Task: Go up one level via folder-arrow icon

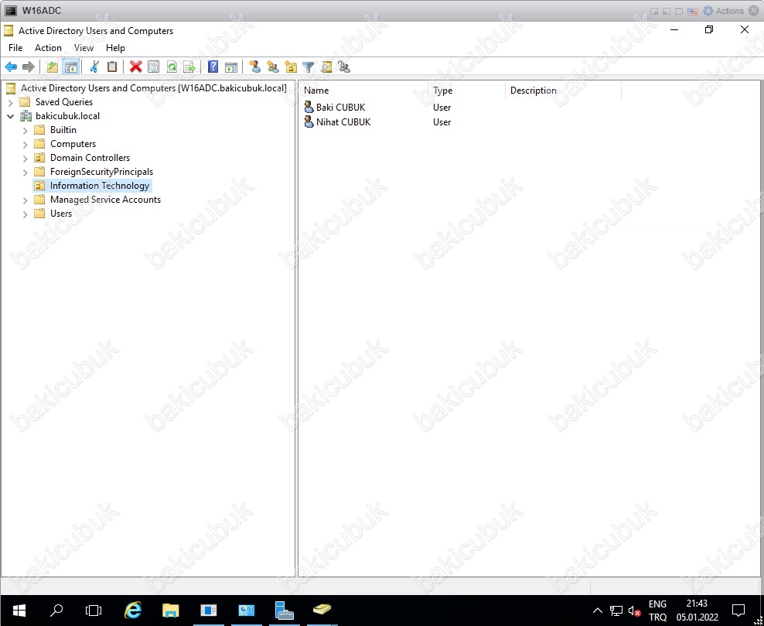Action: (52, 67)
